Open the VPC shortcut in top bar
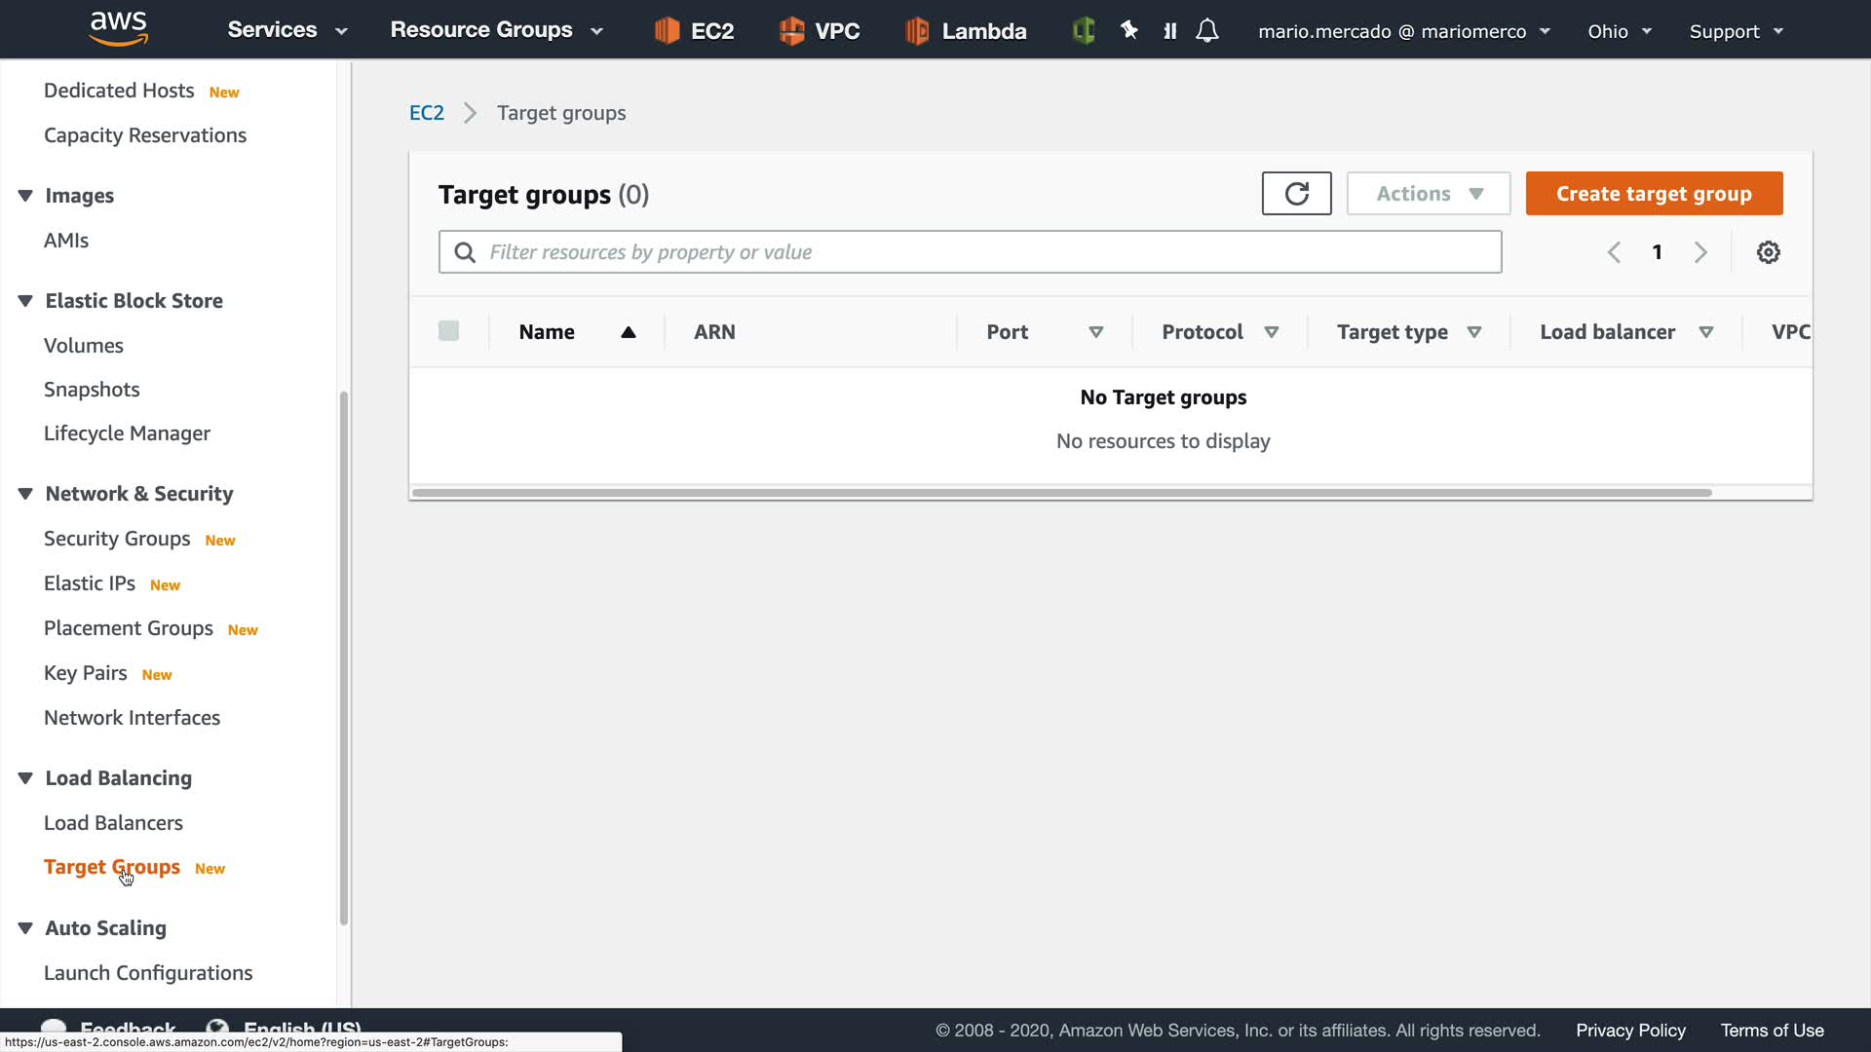 click(820, 31)
